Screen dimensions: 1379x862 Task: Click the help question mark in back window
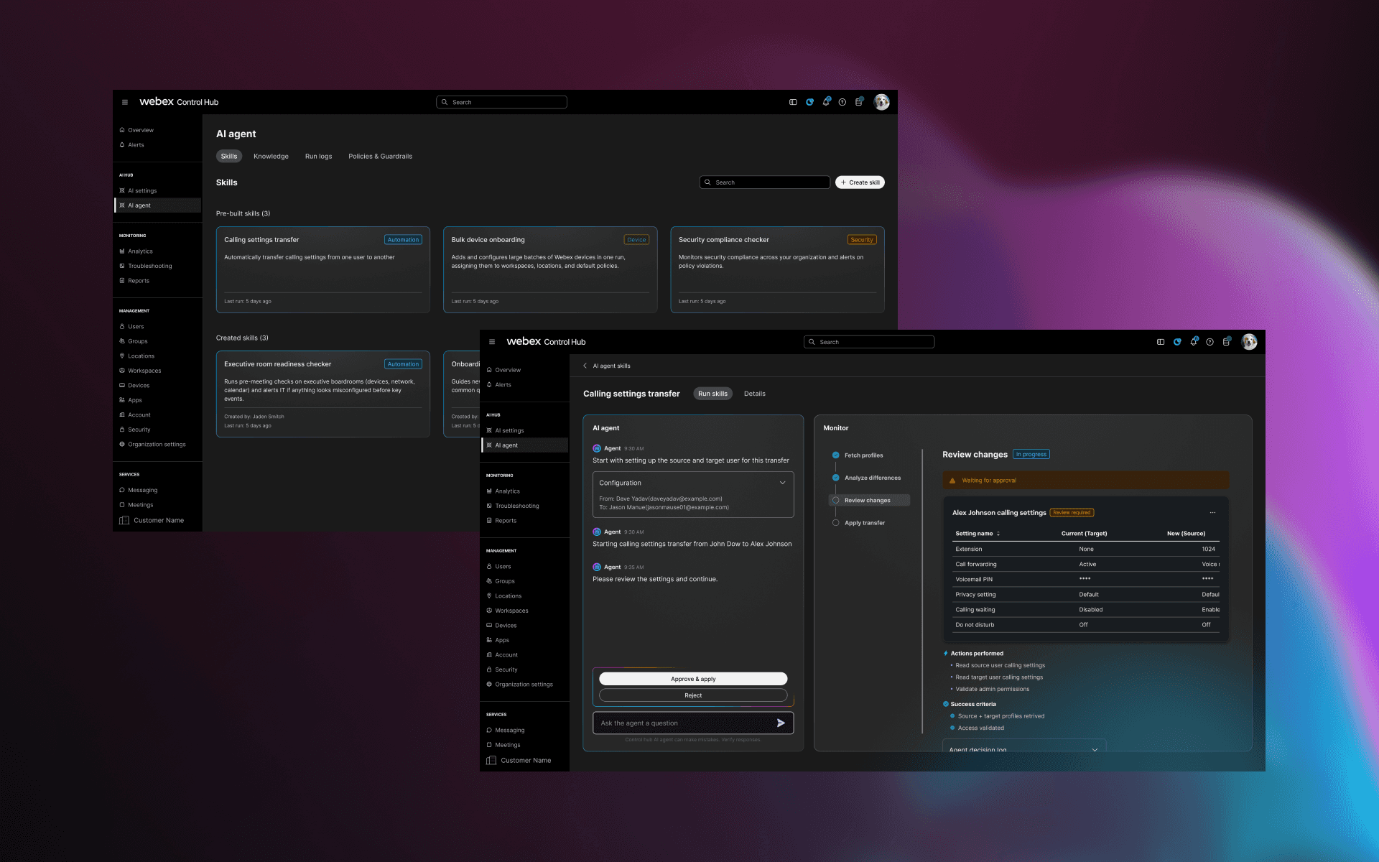842,102
